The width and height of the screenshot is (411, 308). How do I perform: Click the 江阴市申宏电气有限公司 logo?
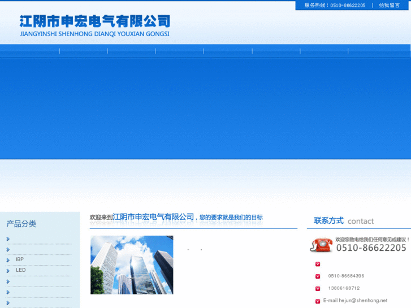point(94,25)
